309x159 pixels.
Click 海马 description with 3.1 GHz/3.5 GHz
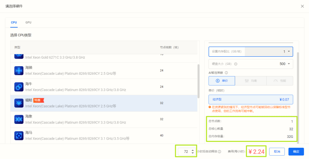click(77, 139)
